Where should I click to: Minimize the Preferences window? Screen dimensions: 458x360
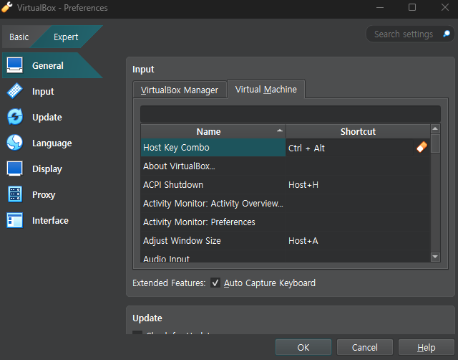click(x=380, y=7)
